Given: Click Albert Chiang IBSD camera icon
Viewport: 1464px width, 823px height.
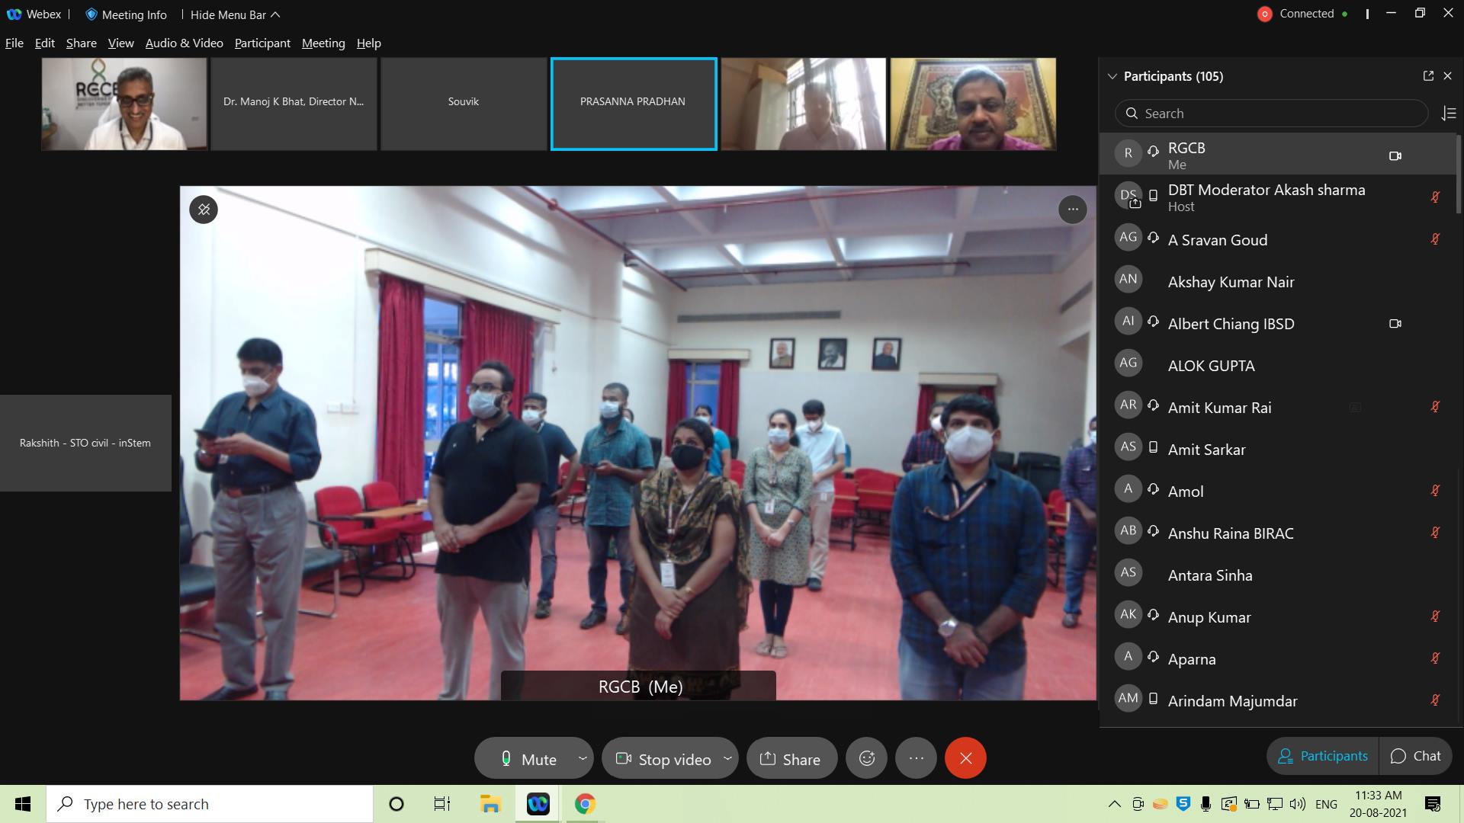Looking at the screenshot, I should (x=1395, y=324).
